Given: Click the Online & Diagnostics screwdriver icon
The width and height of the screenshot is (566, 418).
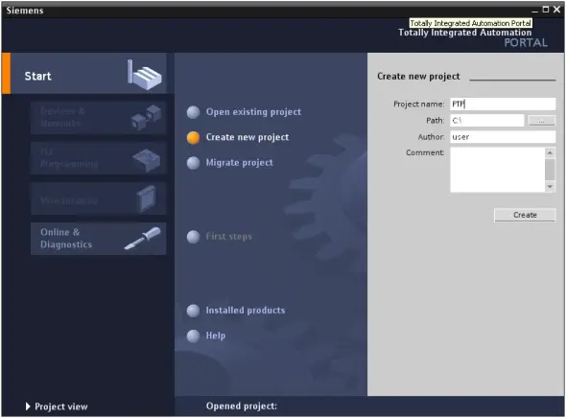Looking at the screenshot, I should [x=143, y=238].
